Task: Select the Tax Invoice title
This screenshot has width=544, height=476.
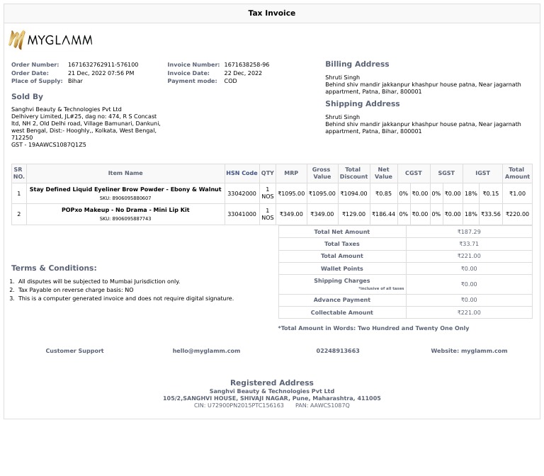Action: tap(272, 13)
